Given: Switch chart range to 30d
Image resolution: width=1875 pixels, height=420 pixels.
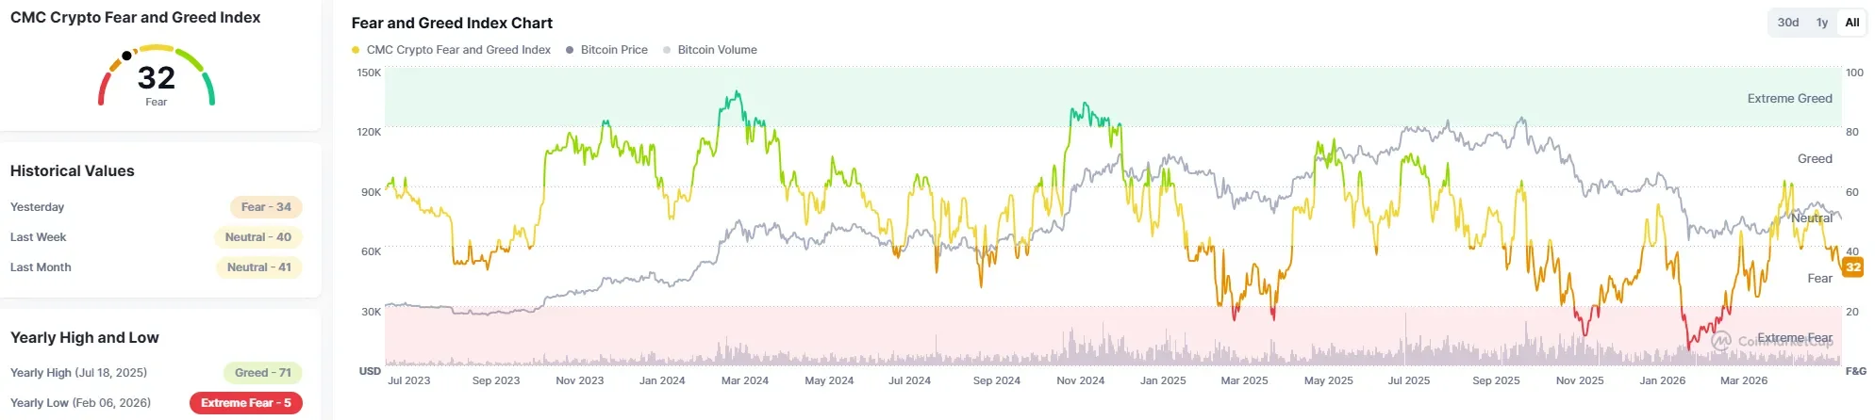Looking at the screenshot, I should (x=1788, y=23).
